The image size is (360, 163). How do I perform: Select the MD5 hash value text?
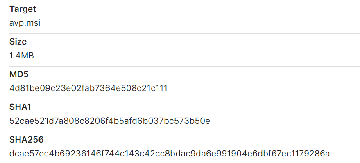(88, 88)
